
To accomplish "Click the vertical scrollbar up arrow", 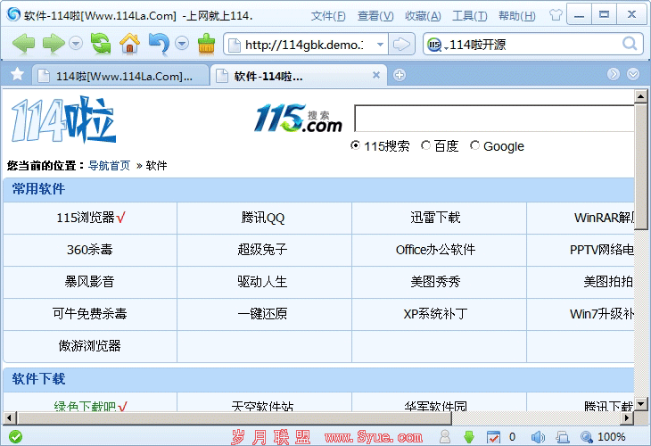I will (640, 96).
